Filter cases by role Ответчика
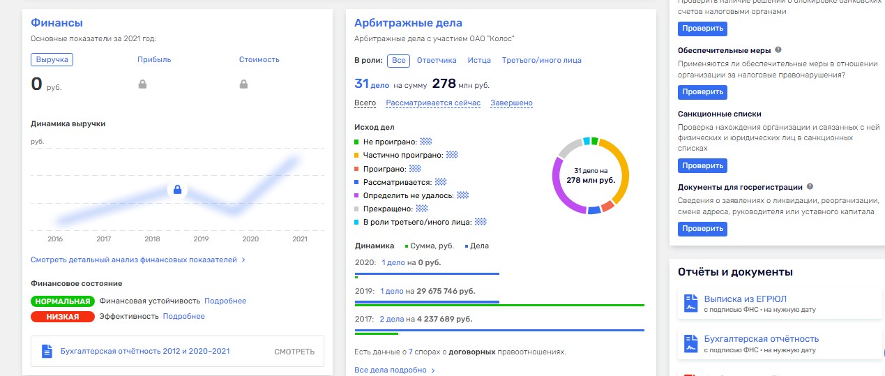 [x=437, y=61]
